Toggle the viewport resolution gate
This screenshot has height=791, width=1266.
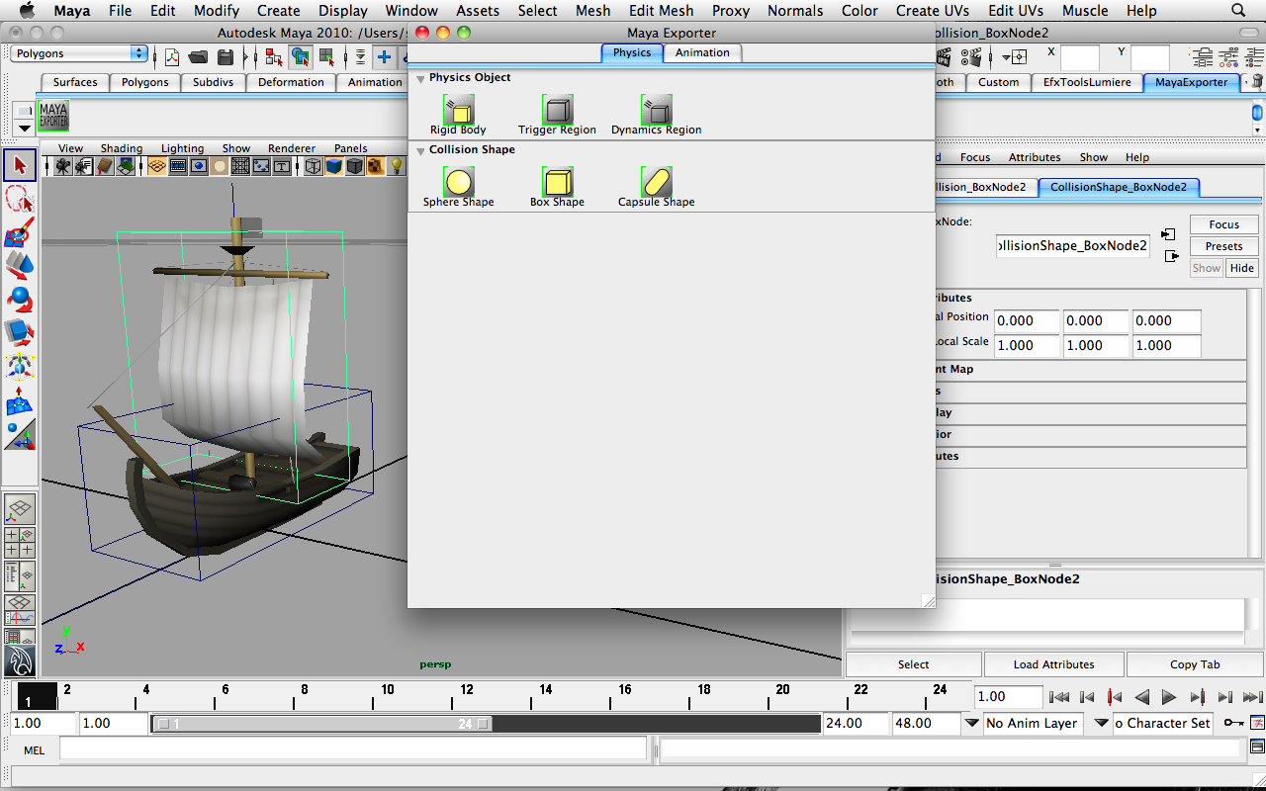coord(199,166)
